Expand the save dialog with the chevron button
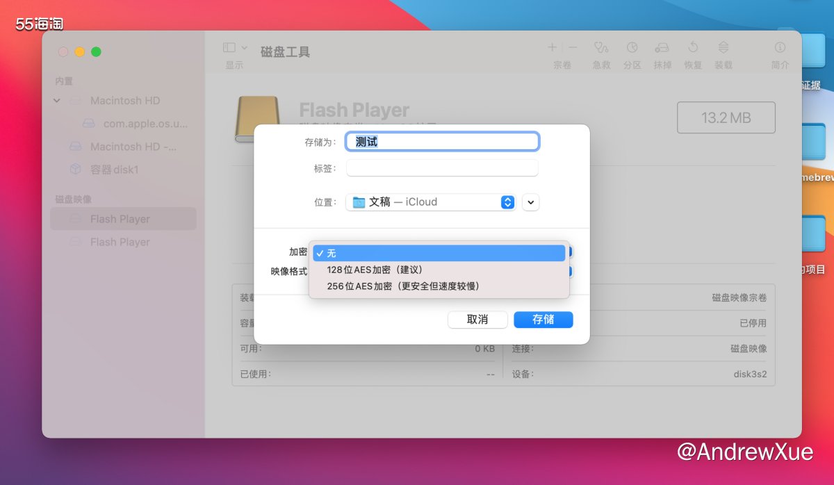Viewport: 834px width, 485px height. (530, 202)
